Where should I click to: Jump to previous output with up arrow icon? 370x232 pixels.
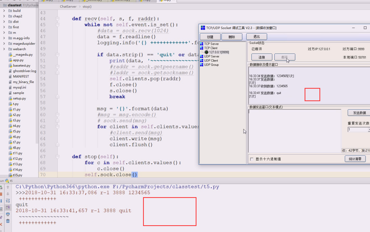pyautogui.click(x=8, y=187)
